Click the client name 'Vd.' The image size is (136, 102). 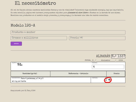pos(20,64)
